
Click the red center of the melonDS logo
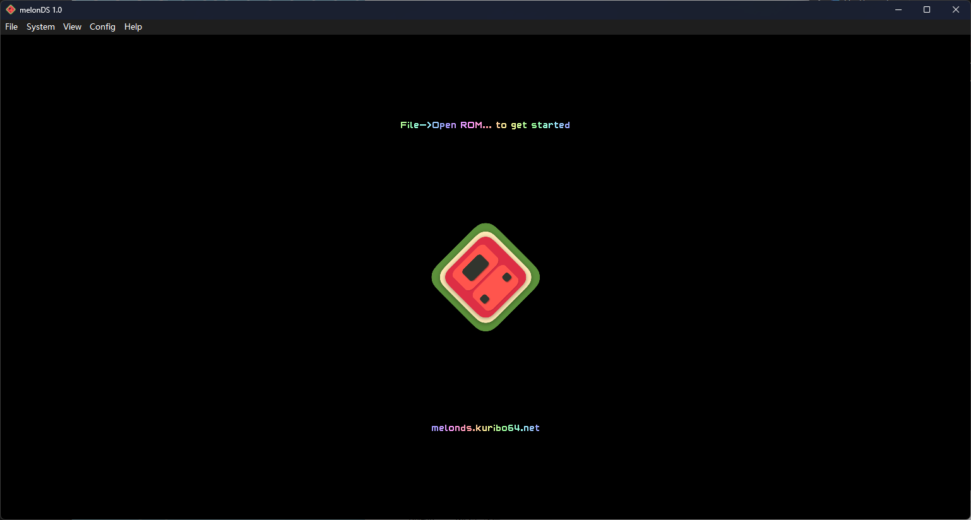pyautogui.click(x=486, y=278)
